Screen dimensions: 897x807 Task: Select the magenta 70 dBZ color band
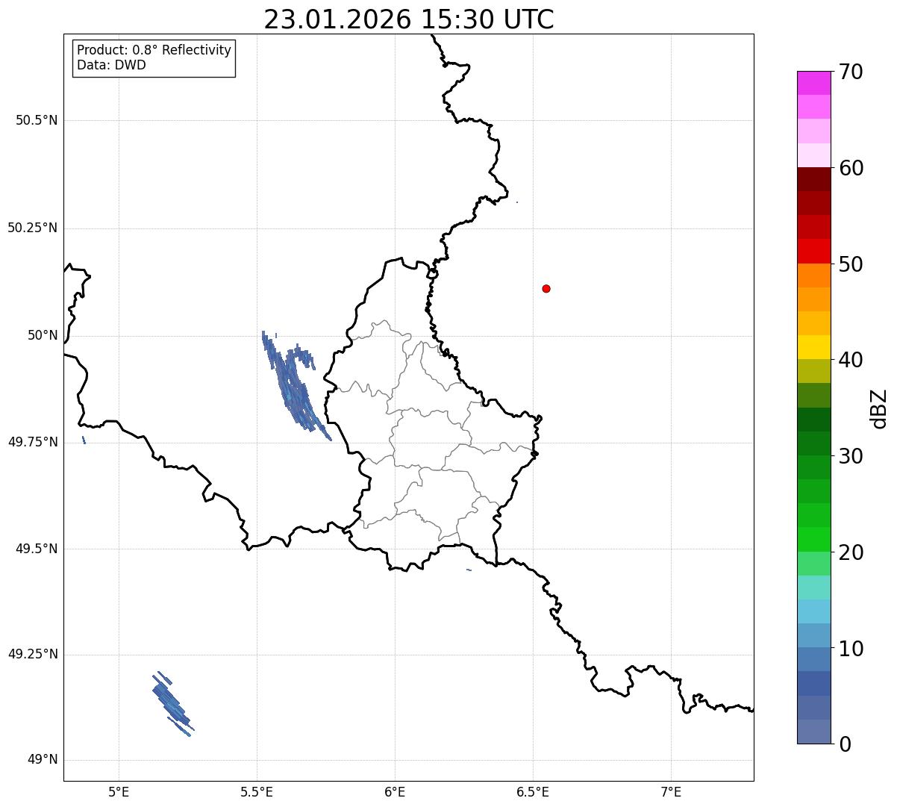(x=813, y=83)
